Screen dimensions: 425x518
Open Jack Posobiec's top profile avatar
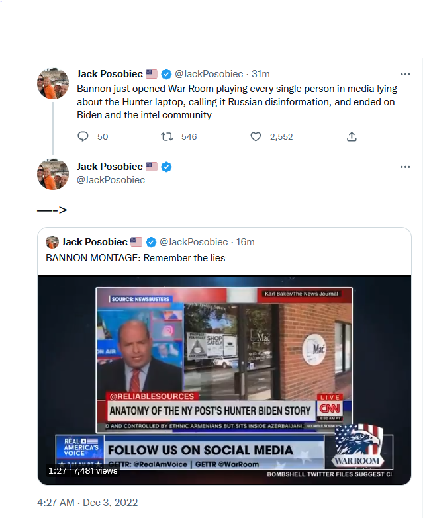tap(53, 83)
